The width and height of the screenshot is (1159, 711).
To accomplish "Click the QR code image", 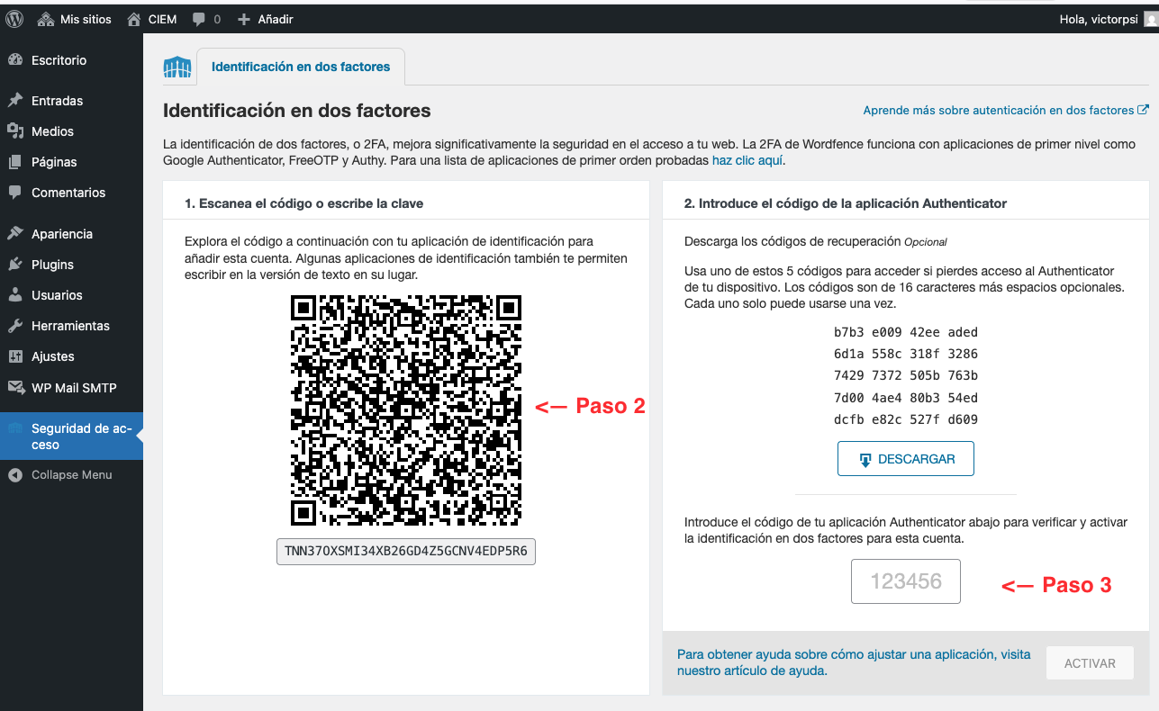I will point(405,410).
